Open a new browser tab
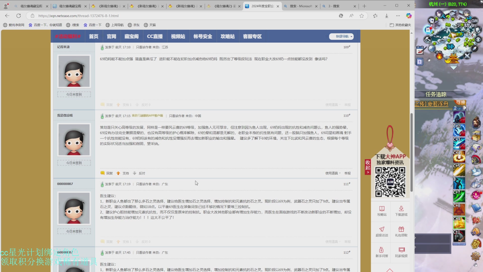The height and width of the screenshot is (272, 483). (364, 6)
